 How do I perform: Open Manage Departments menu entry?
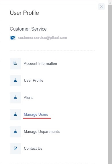click(42, 132)
